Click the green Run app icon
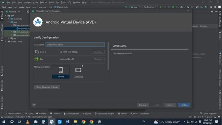This screenshot has height=125, width=222. [160, 7]
